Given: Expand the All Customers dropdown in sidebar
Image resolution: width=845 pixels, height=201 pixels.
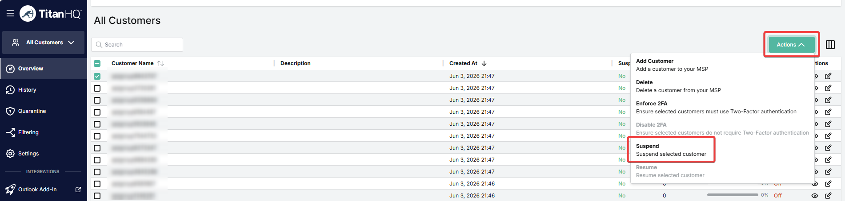Looking at the screenshot, I should tap(43, 43).
